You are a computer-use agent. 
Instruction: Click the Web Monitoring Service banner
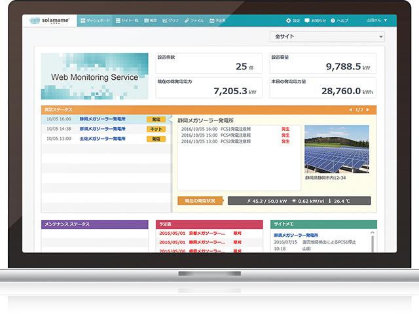(x=94, y=77)
